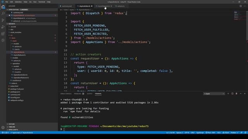Open tsconfig.json in the file tree
Viewport: 248px width, 139px height.
(x=15, y=98)
